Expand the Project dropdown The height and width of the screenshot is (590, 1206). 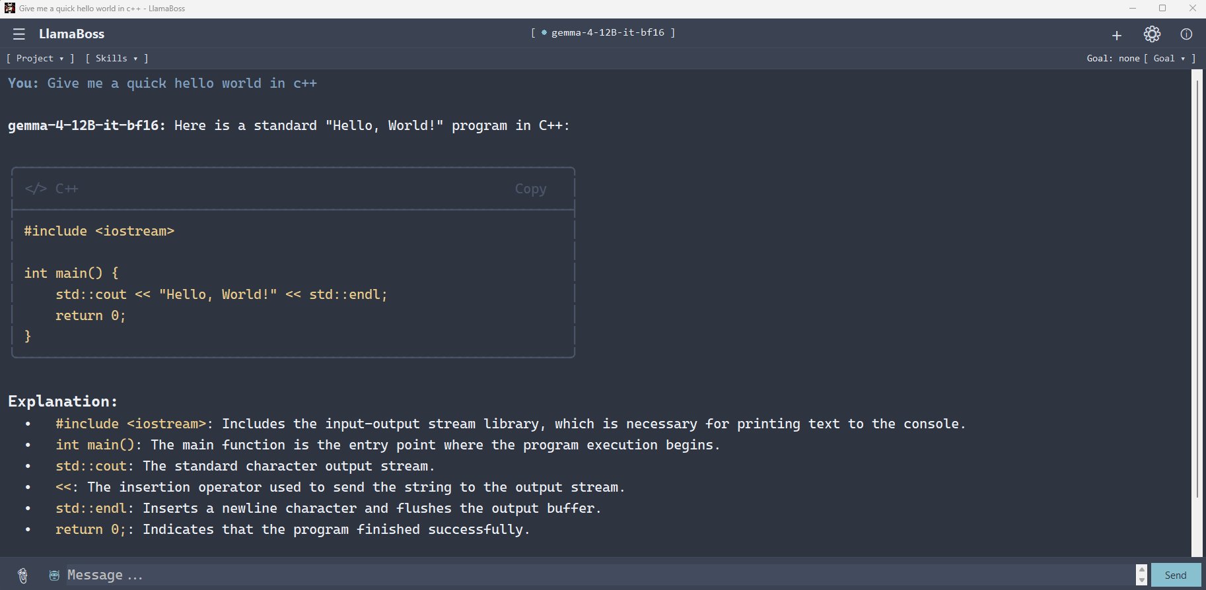tap(40, 58)
